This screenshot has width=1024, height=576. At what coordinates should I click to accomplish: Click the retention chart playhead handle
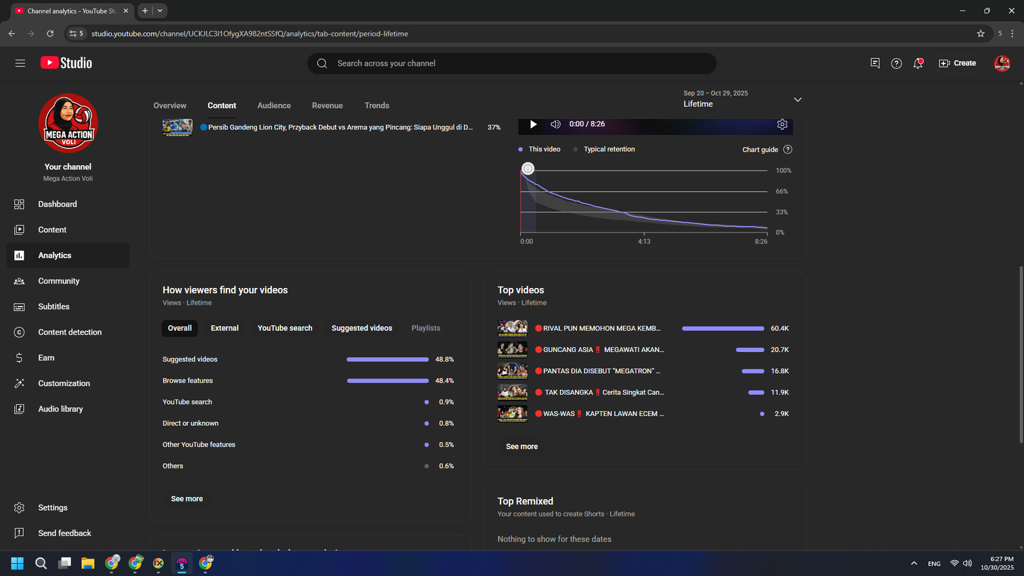[528, 168]
